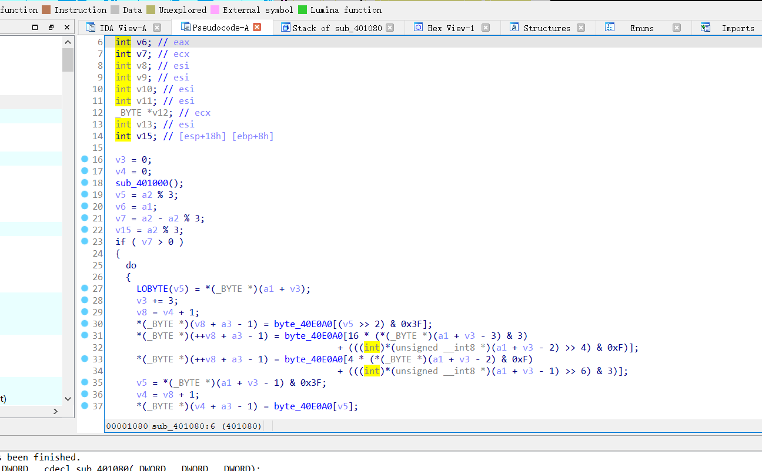Toggle breakpoint dot on line 27
The height and width of the screenshot is (471, 762).
[x=85, y=288]
